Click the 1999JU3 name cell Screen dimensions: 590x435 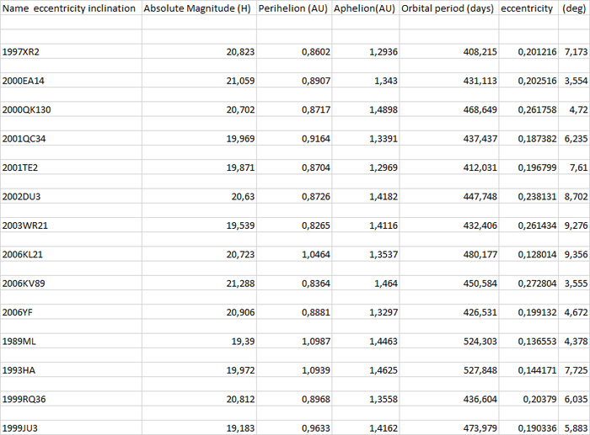tap(21, 427)
